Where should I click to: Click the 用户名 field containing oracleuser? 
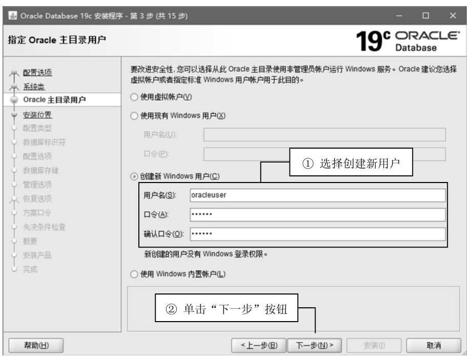pyautogui.click(x=317, y=195)
